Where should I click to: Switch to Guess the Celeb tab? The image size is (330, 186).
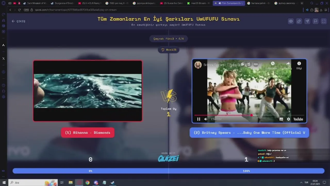(x=172, y=3)
